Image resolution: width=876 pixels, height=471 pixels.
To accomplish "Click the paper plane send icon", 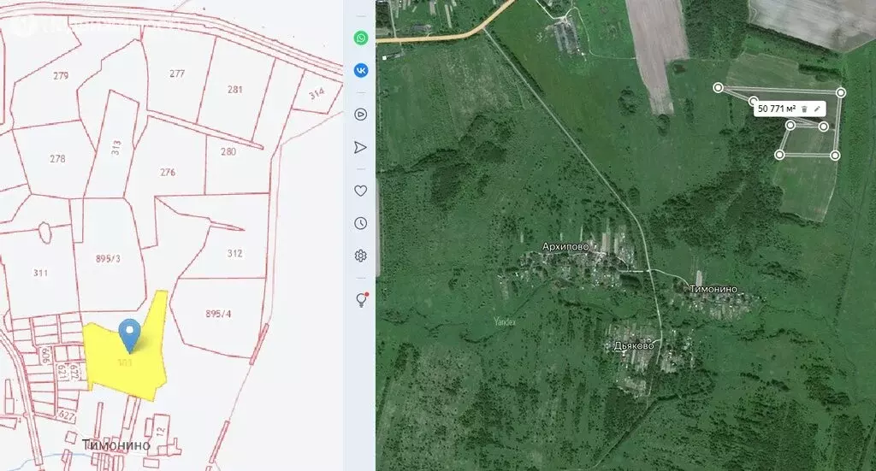I will click(361, 147).
